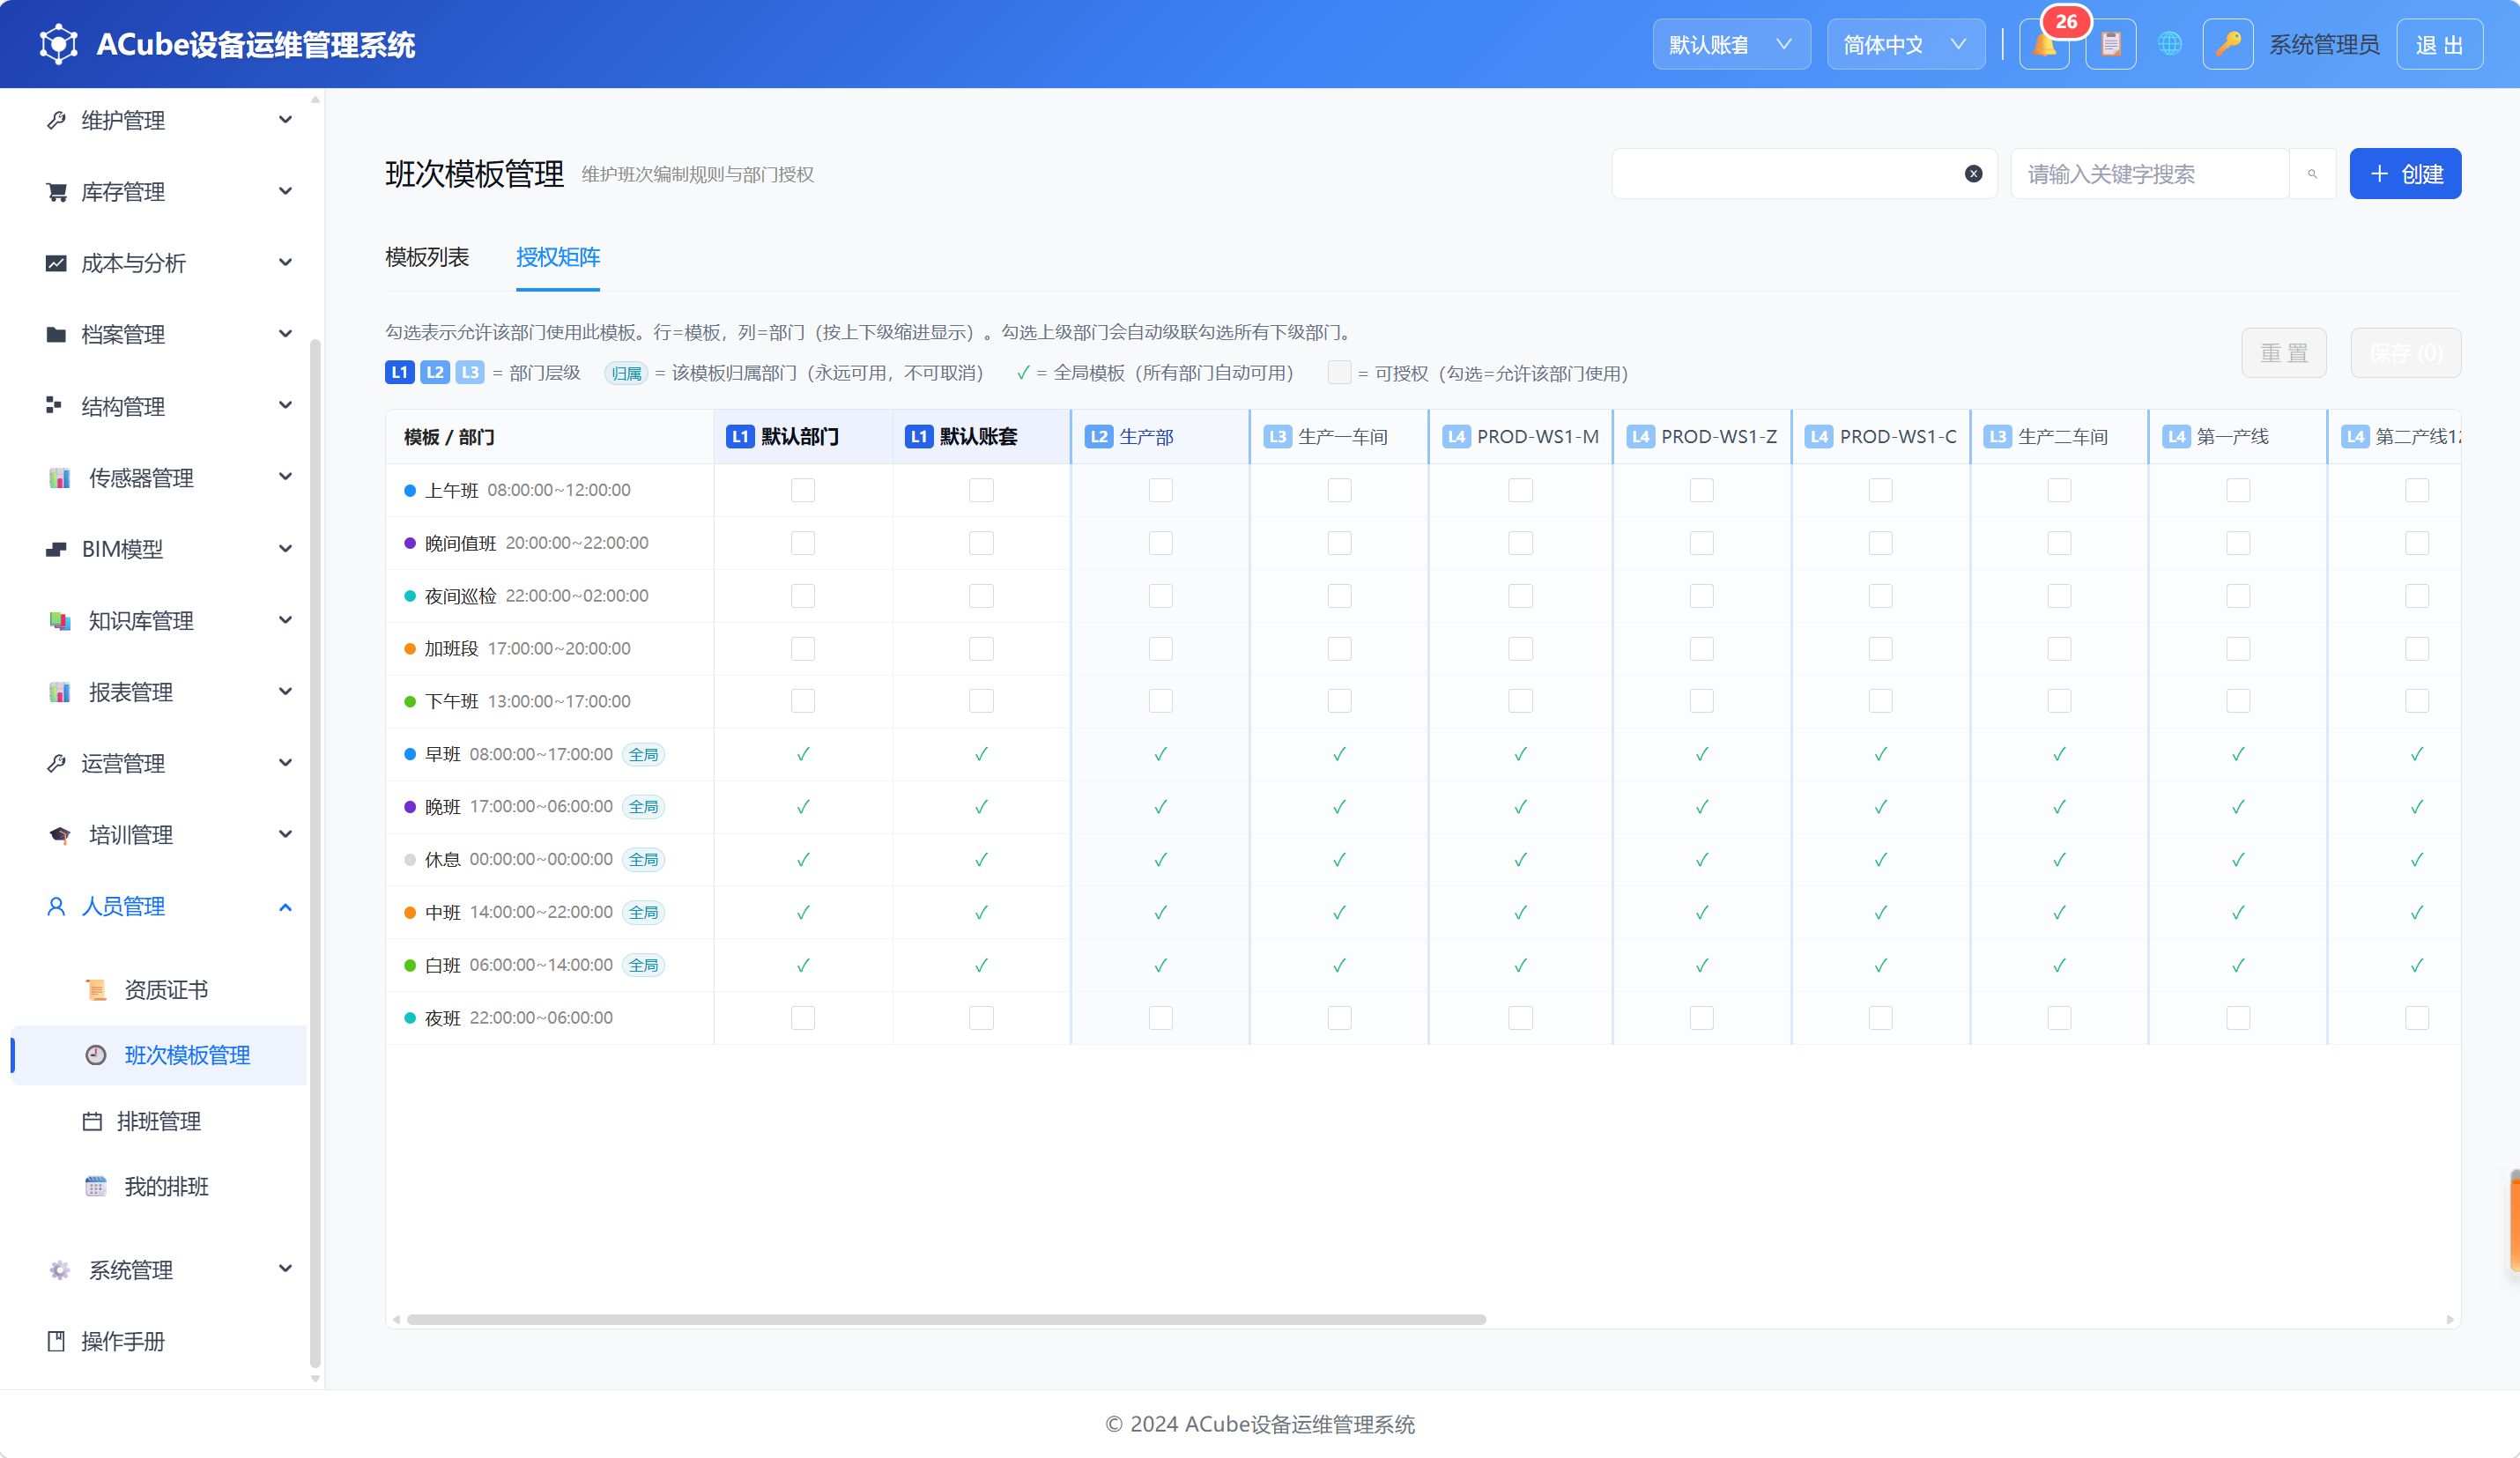Switch to the 模板列表 tab
Viewport: 2520px width, 1458px height.
427,257
